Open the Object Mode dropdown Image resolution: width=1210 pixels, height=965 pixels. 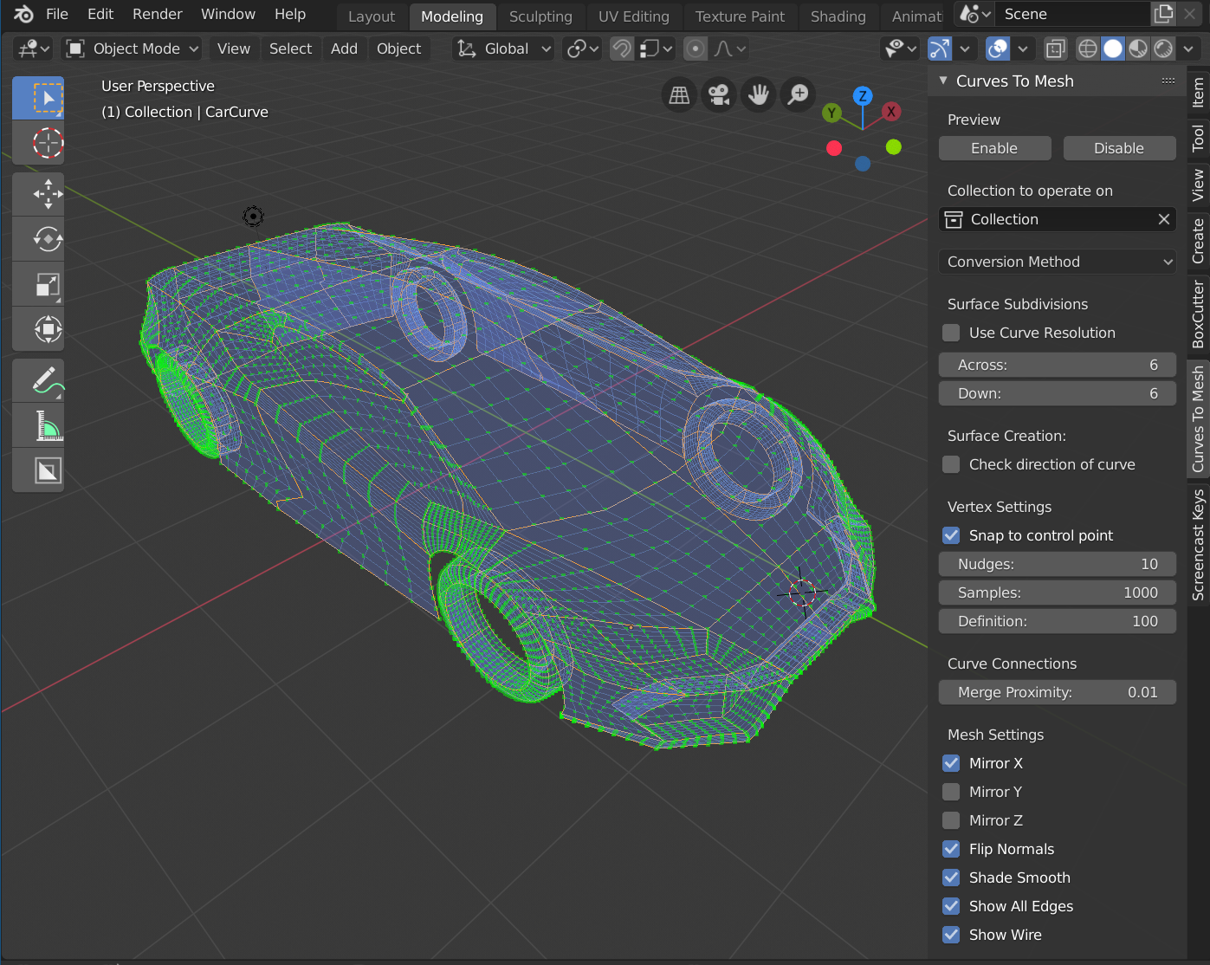pyautogui.click(x=131, y=49)
